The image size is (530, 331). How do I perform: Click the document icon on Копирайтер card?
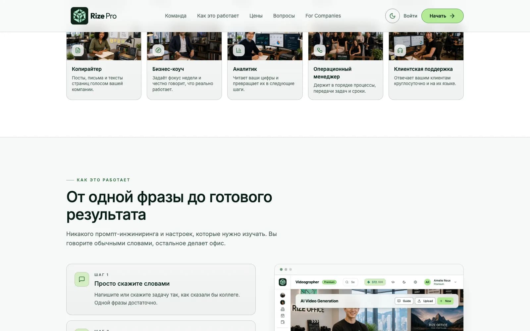(78, 50)
